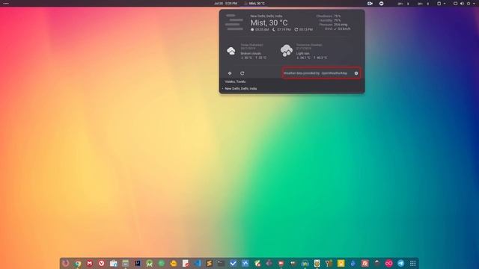Open the Terminal from the dock

coord(222,263)
